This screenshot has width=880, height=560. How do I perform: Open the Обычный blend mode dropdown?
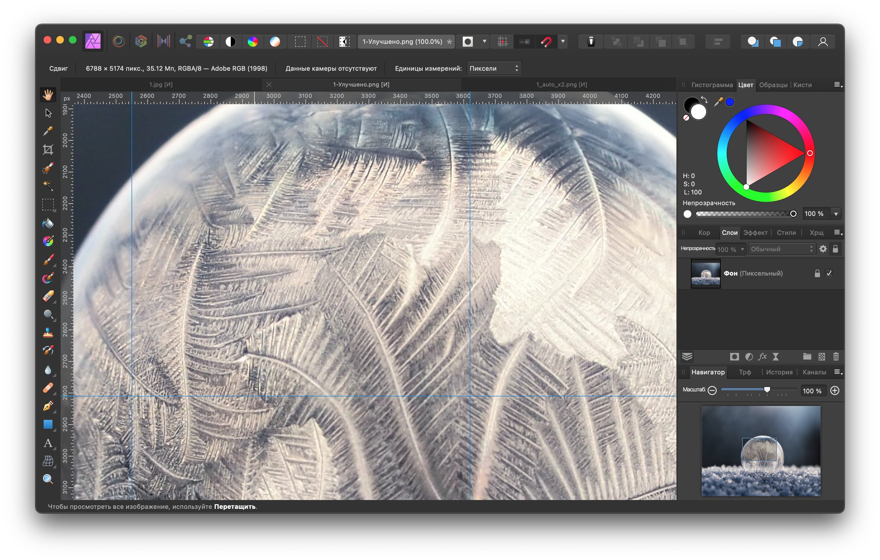(781, 249)
